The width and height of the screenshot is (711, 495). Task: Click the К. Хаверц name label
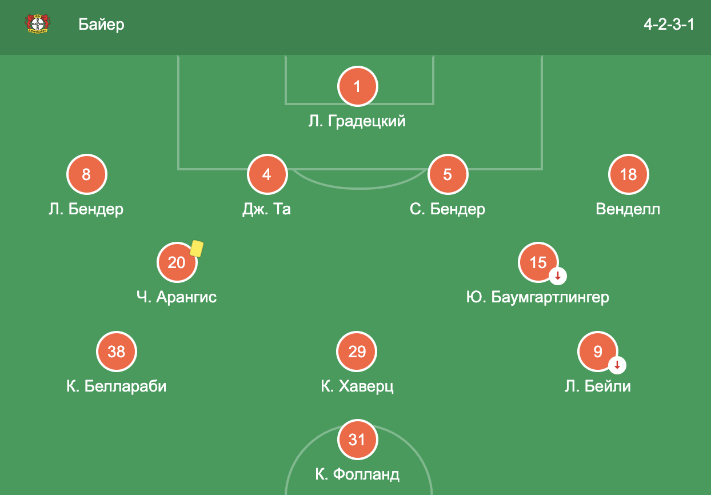coord(357,386)
